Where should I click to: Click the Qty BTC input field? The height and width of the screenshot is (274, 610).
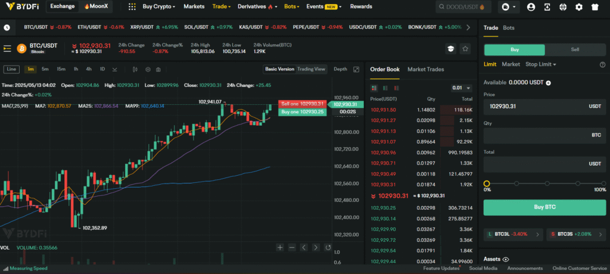pos(544,135)
